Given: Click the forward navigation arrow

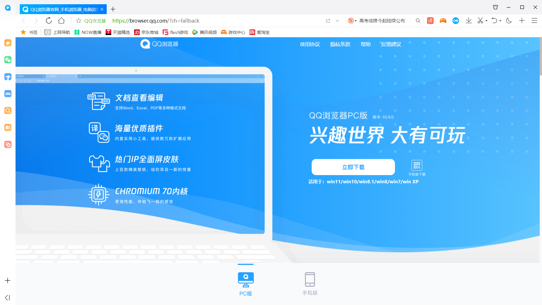Looking at the screenshot, I should tap(36, 21).
